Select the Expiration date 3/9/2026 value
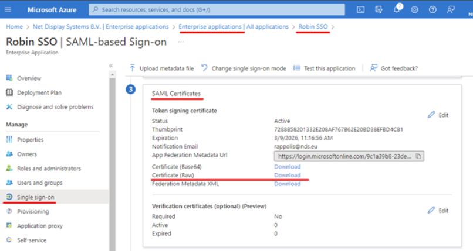This screenshot has width=473, height=251. coord(303,138)
